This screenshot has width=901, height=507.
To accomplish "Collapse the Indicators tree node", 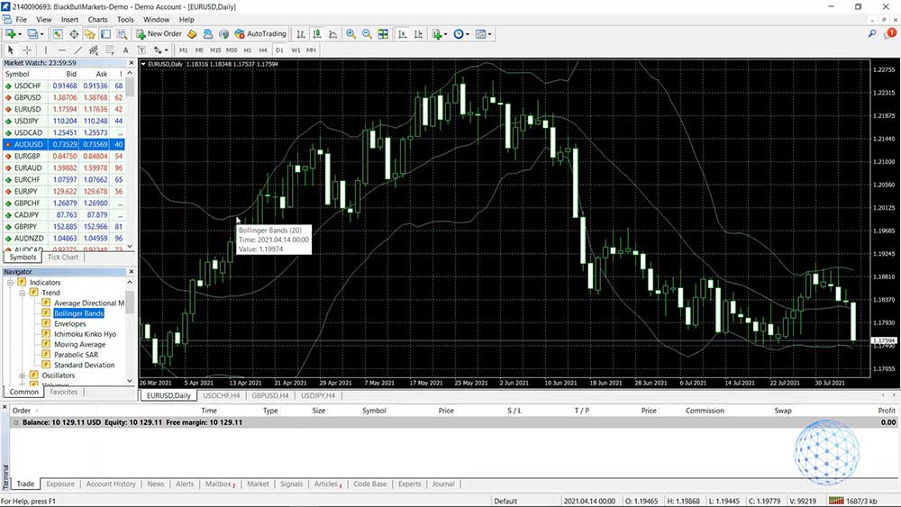I will pos(10,283).
